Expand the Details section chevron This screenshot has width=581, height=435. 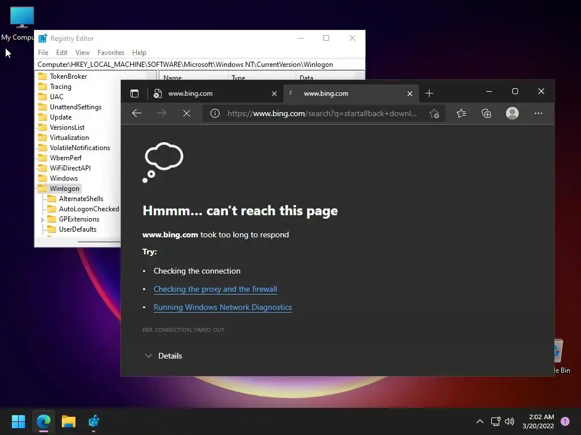[149, 356]
